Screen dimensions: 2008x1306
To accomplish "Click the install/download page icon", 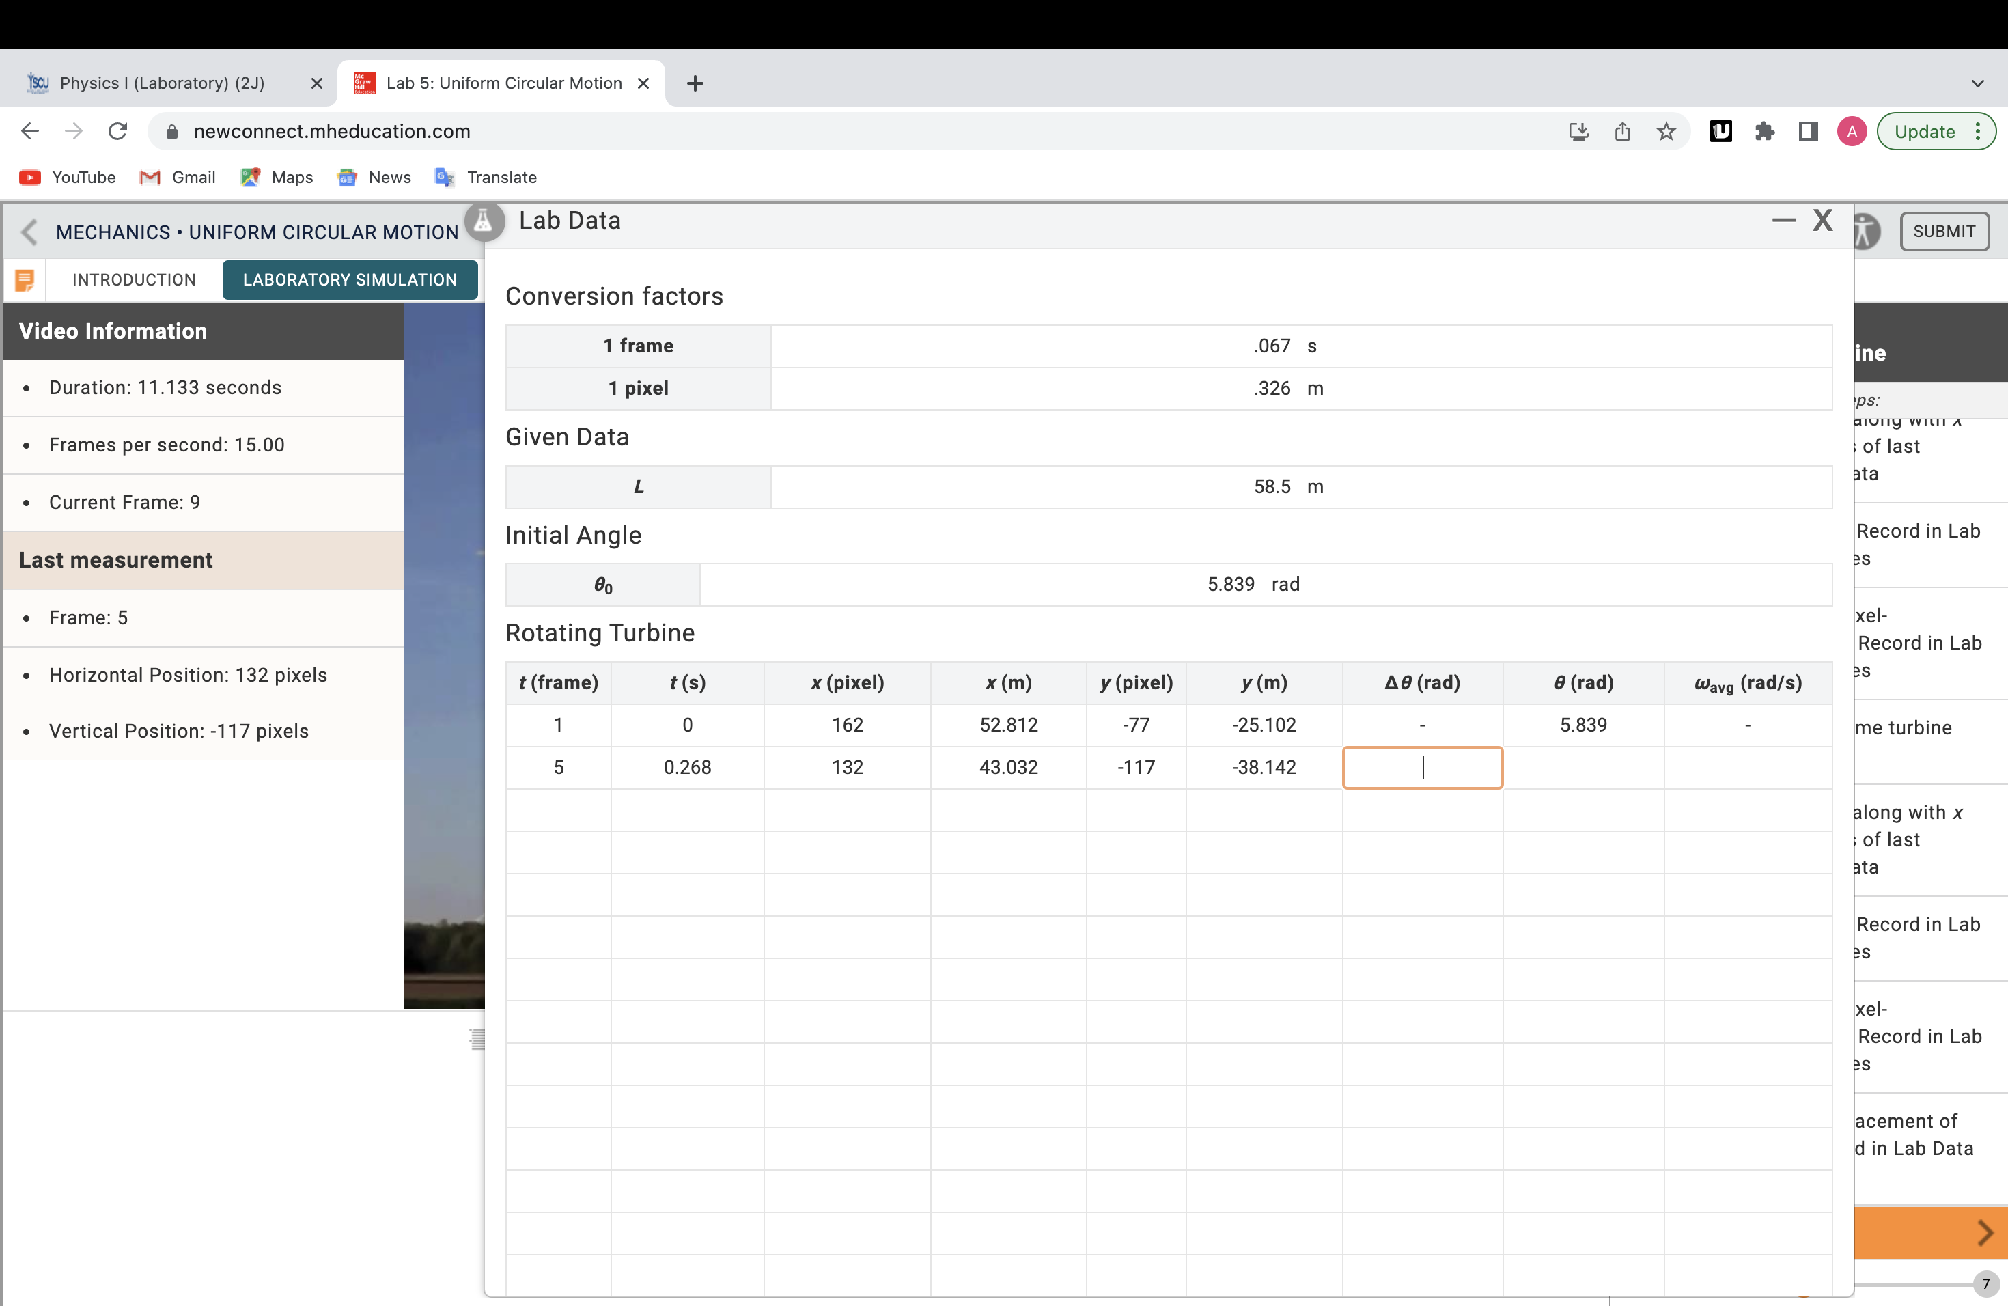I will click(1578, 132).
